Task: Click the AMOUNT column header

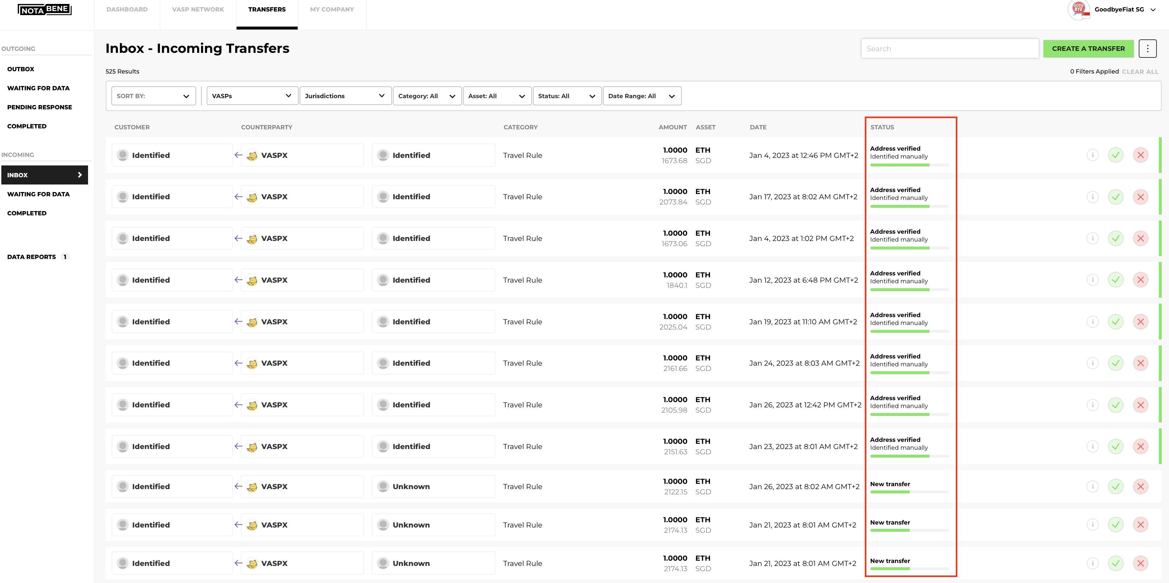Action: 673,127
